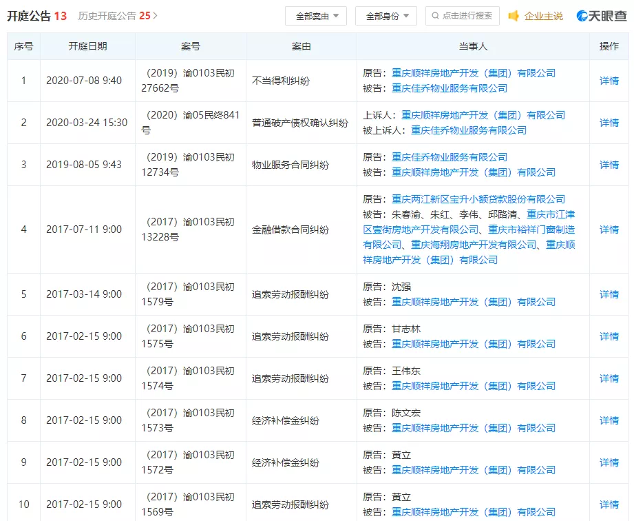Open 详情 for row 1 case
This screenshot has width=634, height=521.
609,81
